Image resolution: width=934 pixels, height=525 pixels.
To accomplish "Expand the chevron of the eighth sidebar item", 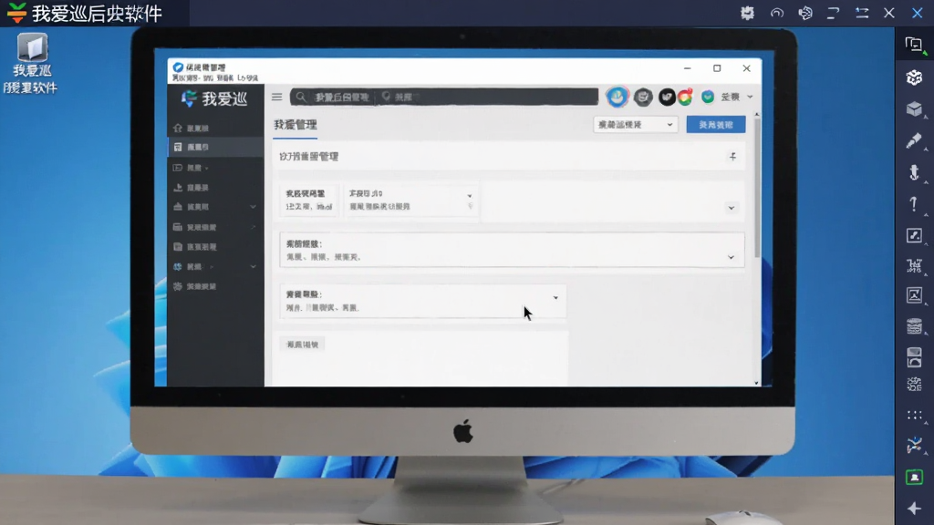I will (254, 267).
